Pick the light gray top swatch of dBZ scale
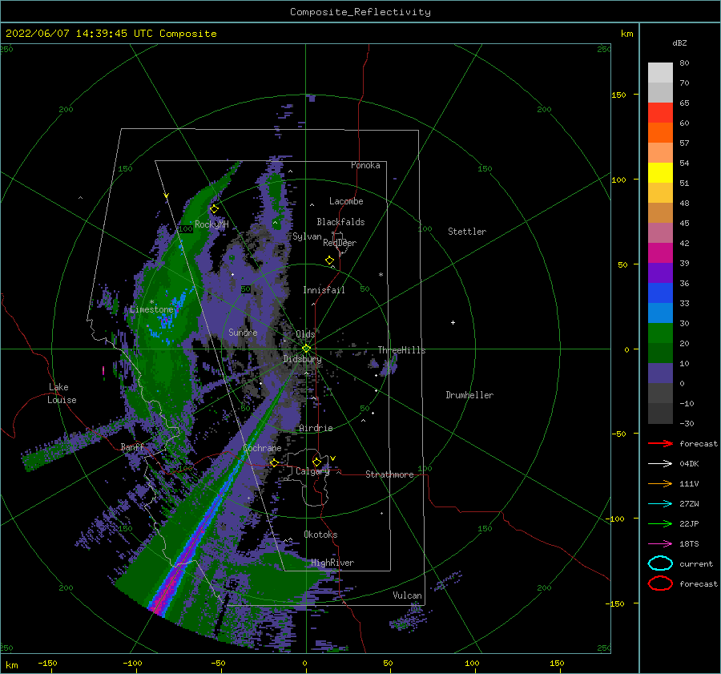Viewport: 721px width, 674px height. pos(660,73)
